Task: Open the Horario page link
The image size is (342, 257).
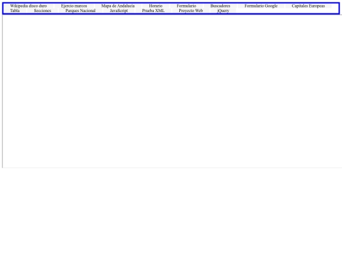Action: [x=156, y=6]
